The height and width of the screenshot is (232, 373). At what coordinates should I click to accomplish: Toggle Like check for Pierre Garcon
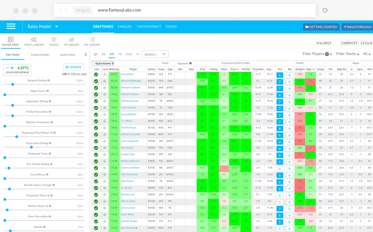click(x=96, y=108)
